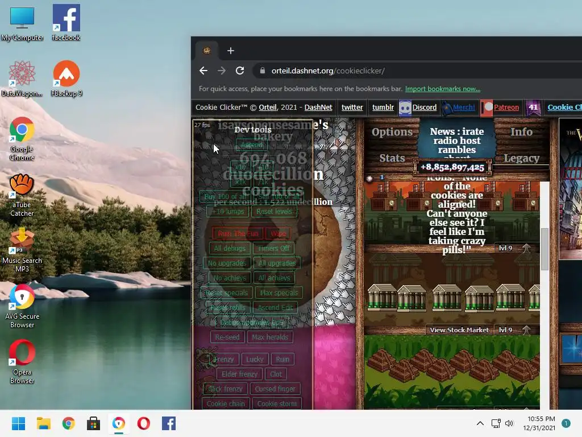Screen dimensions: 582x437
Task: Open File Explorer from taskbar
Action: tap(43, 423)
